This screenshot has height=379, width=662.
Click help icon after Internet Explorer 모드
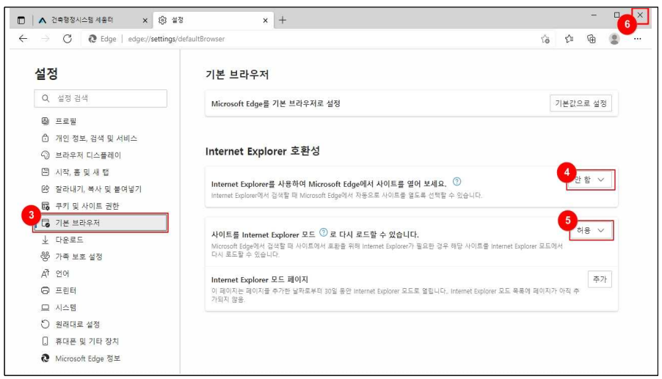coord(324,232)
